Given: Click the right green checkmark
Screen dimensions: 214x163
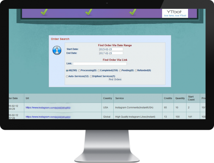Looking at the screenshot, I should (x=133, y=12).
